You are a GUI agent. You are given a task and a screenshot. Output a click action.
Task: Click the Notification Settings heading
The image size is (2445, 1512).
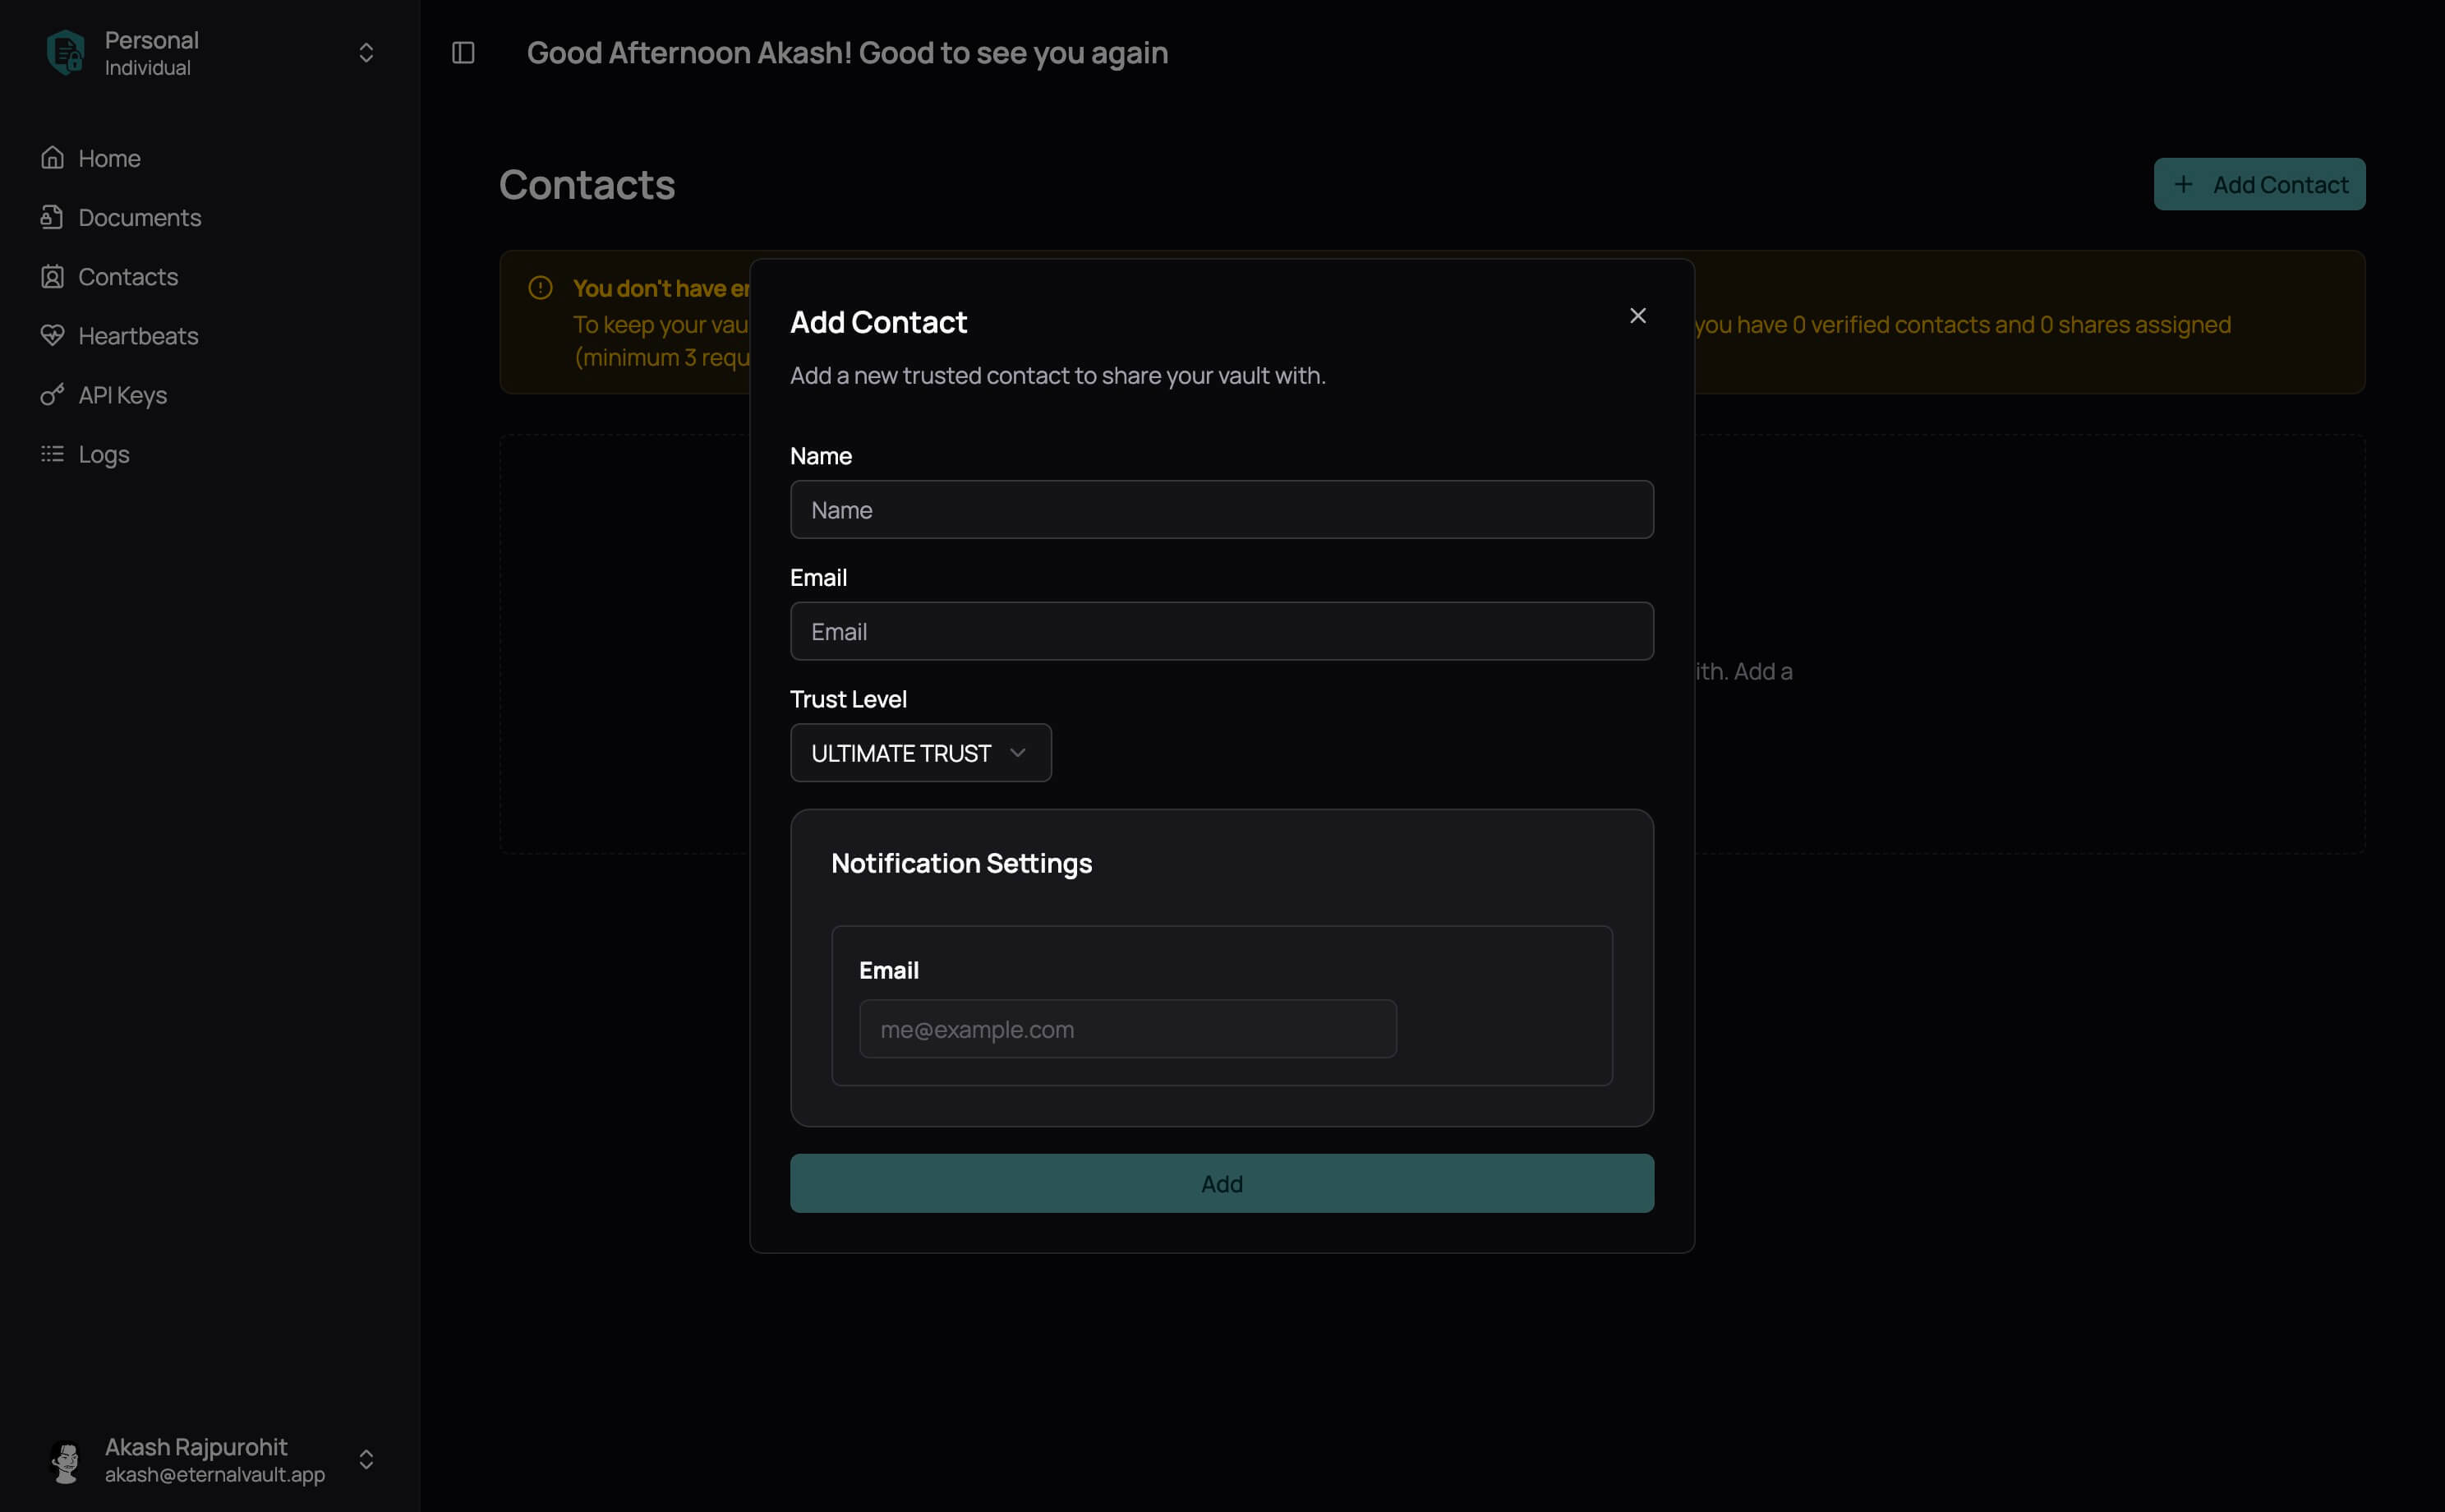tap(961, 863)
